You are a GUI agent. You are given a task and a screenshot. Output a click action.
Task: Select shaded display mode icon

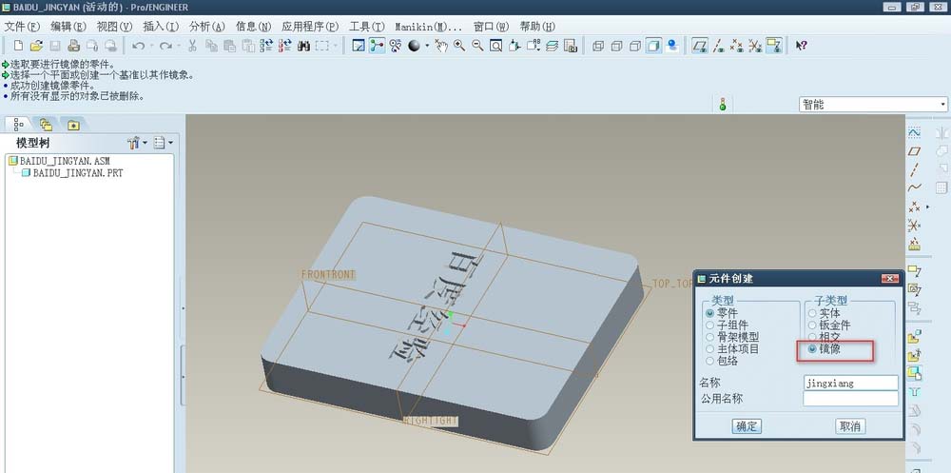tap(654, 46)
